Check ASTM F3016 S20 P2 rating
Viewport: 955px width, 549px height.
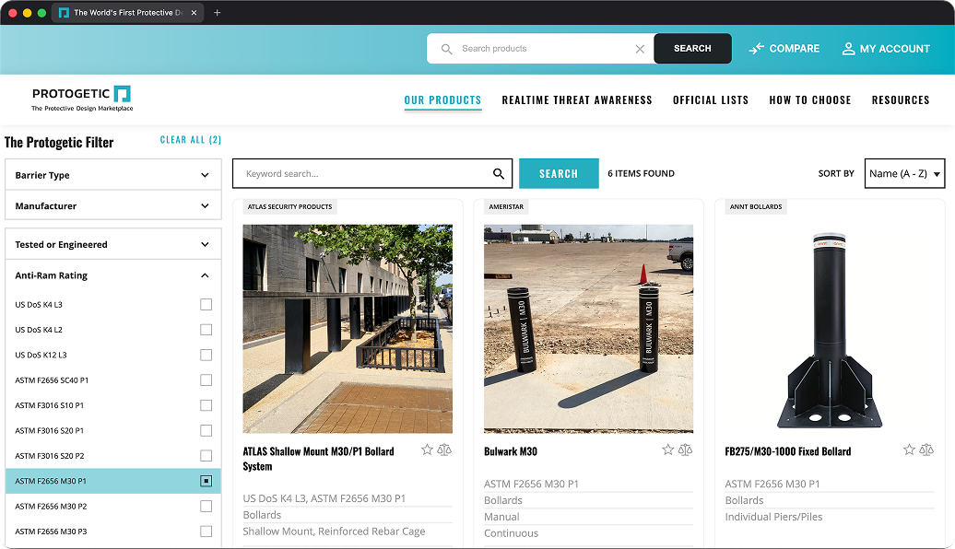pyautogui.click(x=206, y=456)
